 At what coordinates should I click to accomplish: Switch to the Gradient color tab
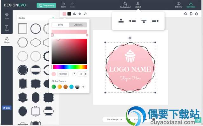point(78,25)
